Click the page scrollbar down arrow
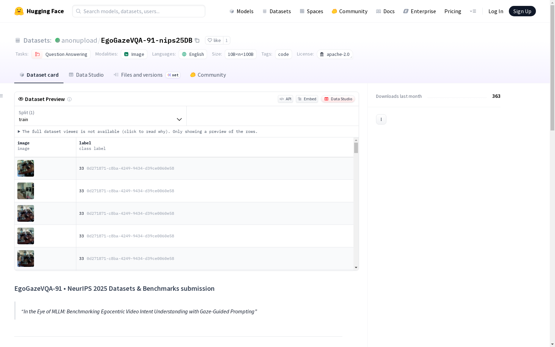This screenshot has width=555, height=347. [552, 344]
